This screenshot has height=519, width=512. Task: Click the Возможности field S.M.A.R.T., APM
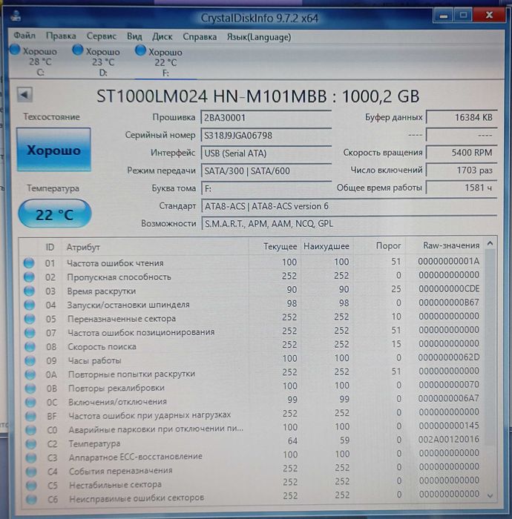349,224
